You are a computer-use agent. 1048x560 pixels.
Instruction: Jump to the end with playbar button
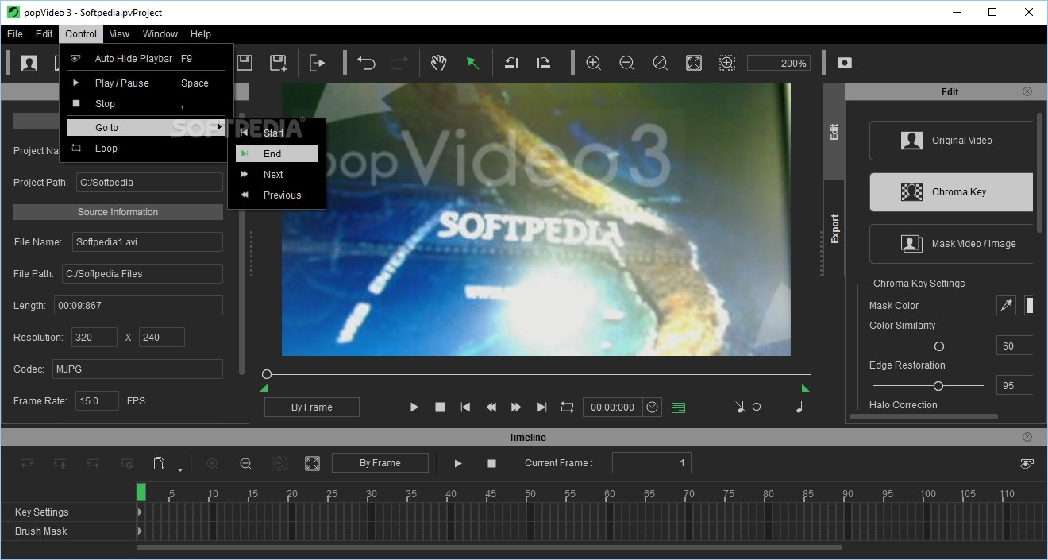pos(541,407)
